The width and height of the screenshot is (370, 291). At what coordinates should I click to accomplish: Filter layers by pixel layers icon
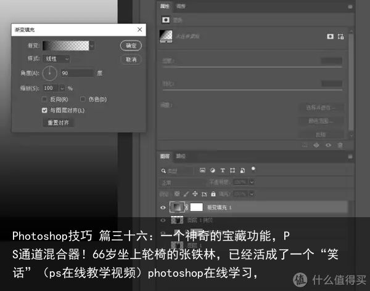coord(202,170)
